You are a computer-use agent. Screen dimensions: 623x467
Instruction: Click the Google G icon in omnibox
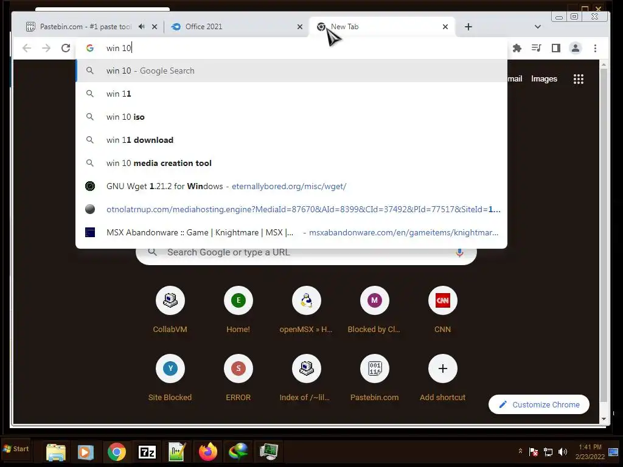(90, 48)
